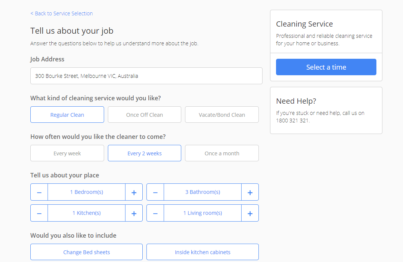Decrease the number of Bedrooms
The height and width of the screenshot is (262, 403).
[39, 192]
